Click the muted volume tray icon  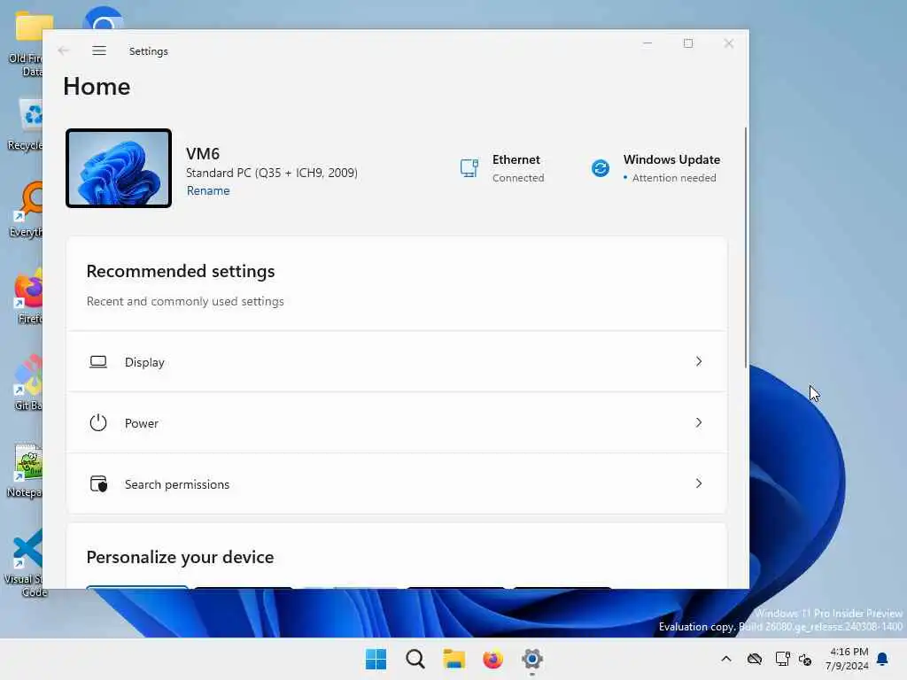pos(804,659)
